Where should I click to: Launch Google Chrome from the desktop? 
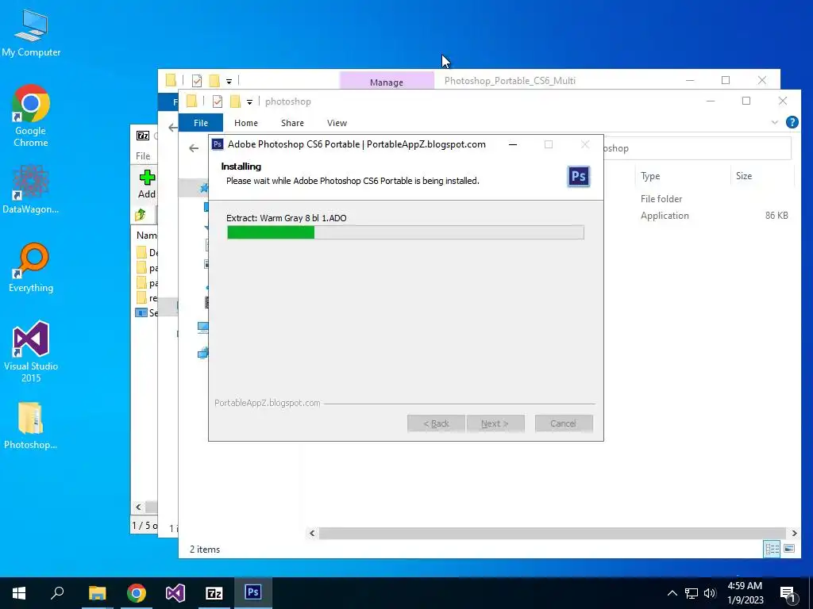coord(31,115)
